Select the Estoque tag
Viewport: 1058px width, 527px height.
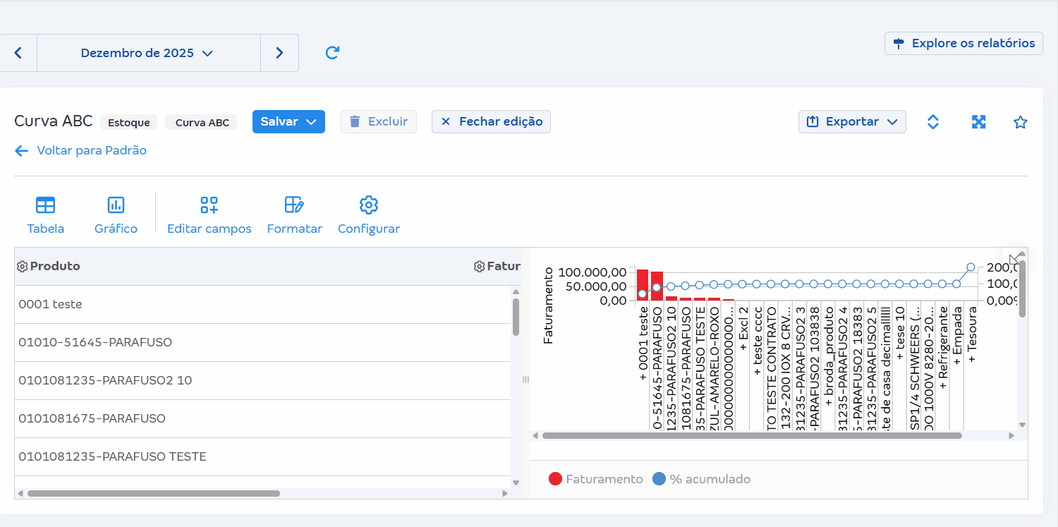pos(128,122)
